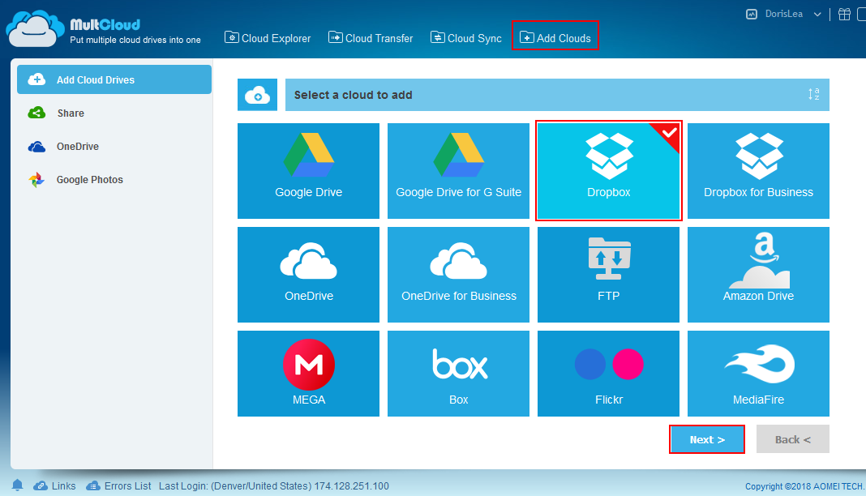Pick the MediaFire tile

point(758,373)
